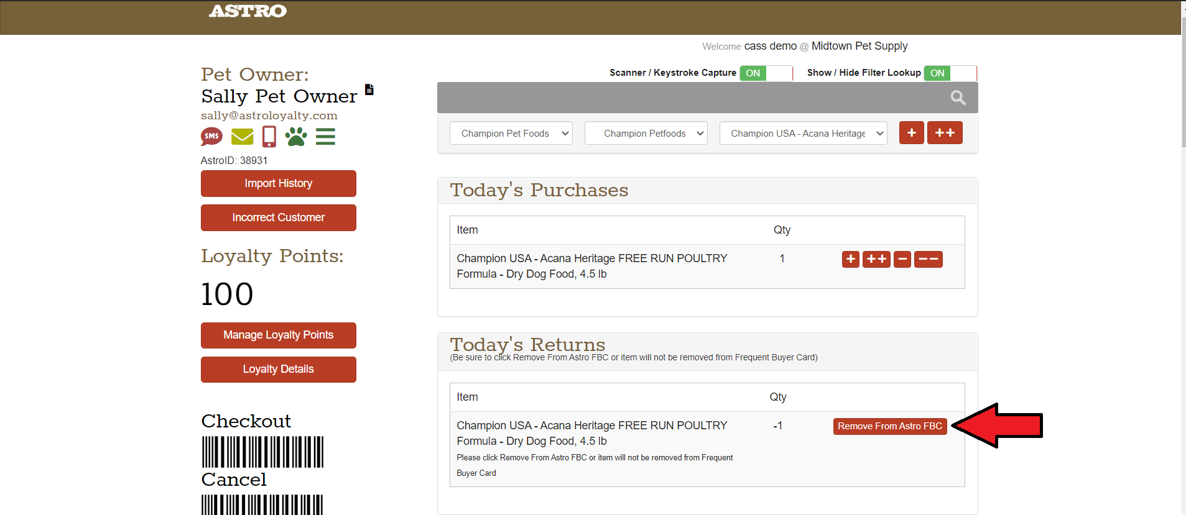The width and height of the screenshot is (1186, 515).
Task: Open Manage Loyalty Points
Action: coord(279,335)
